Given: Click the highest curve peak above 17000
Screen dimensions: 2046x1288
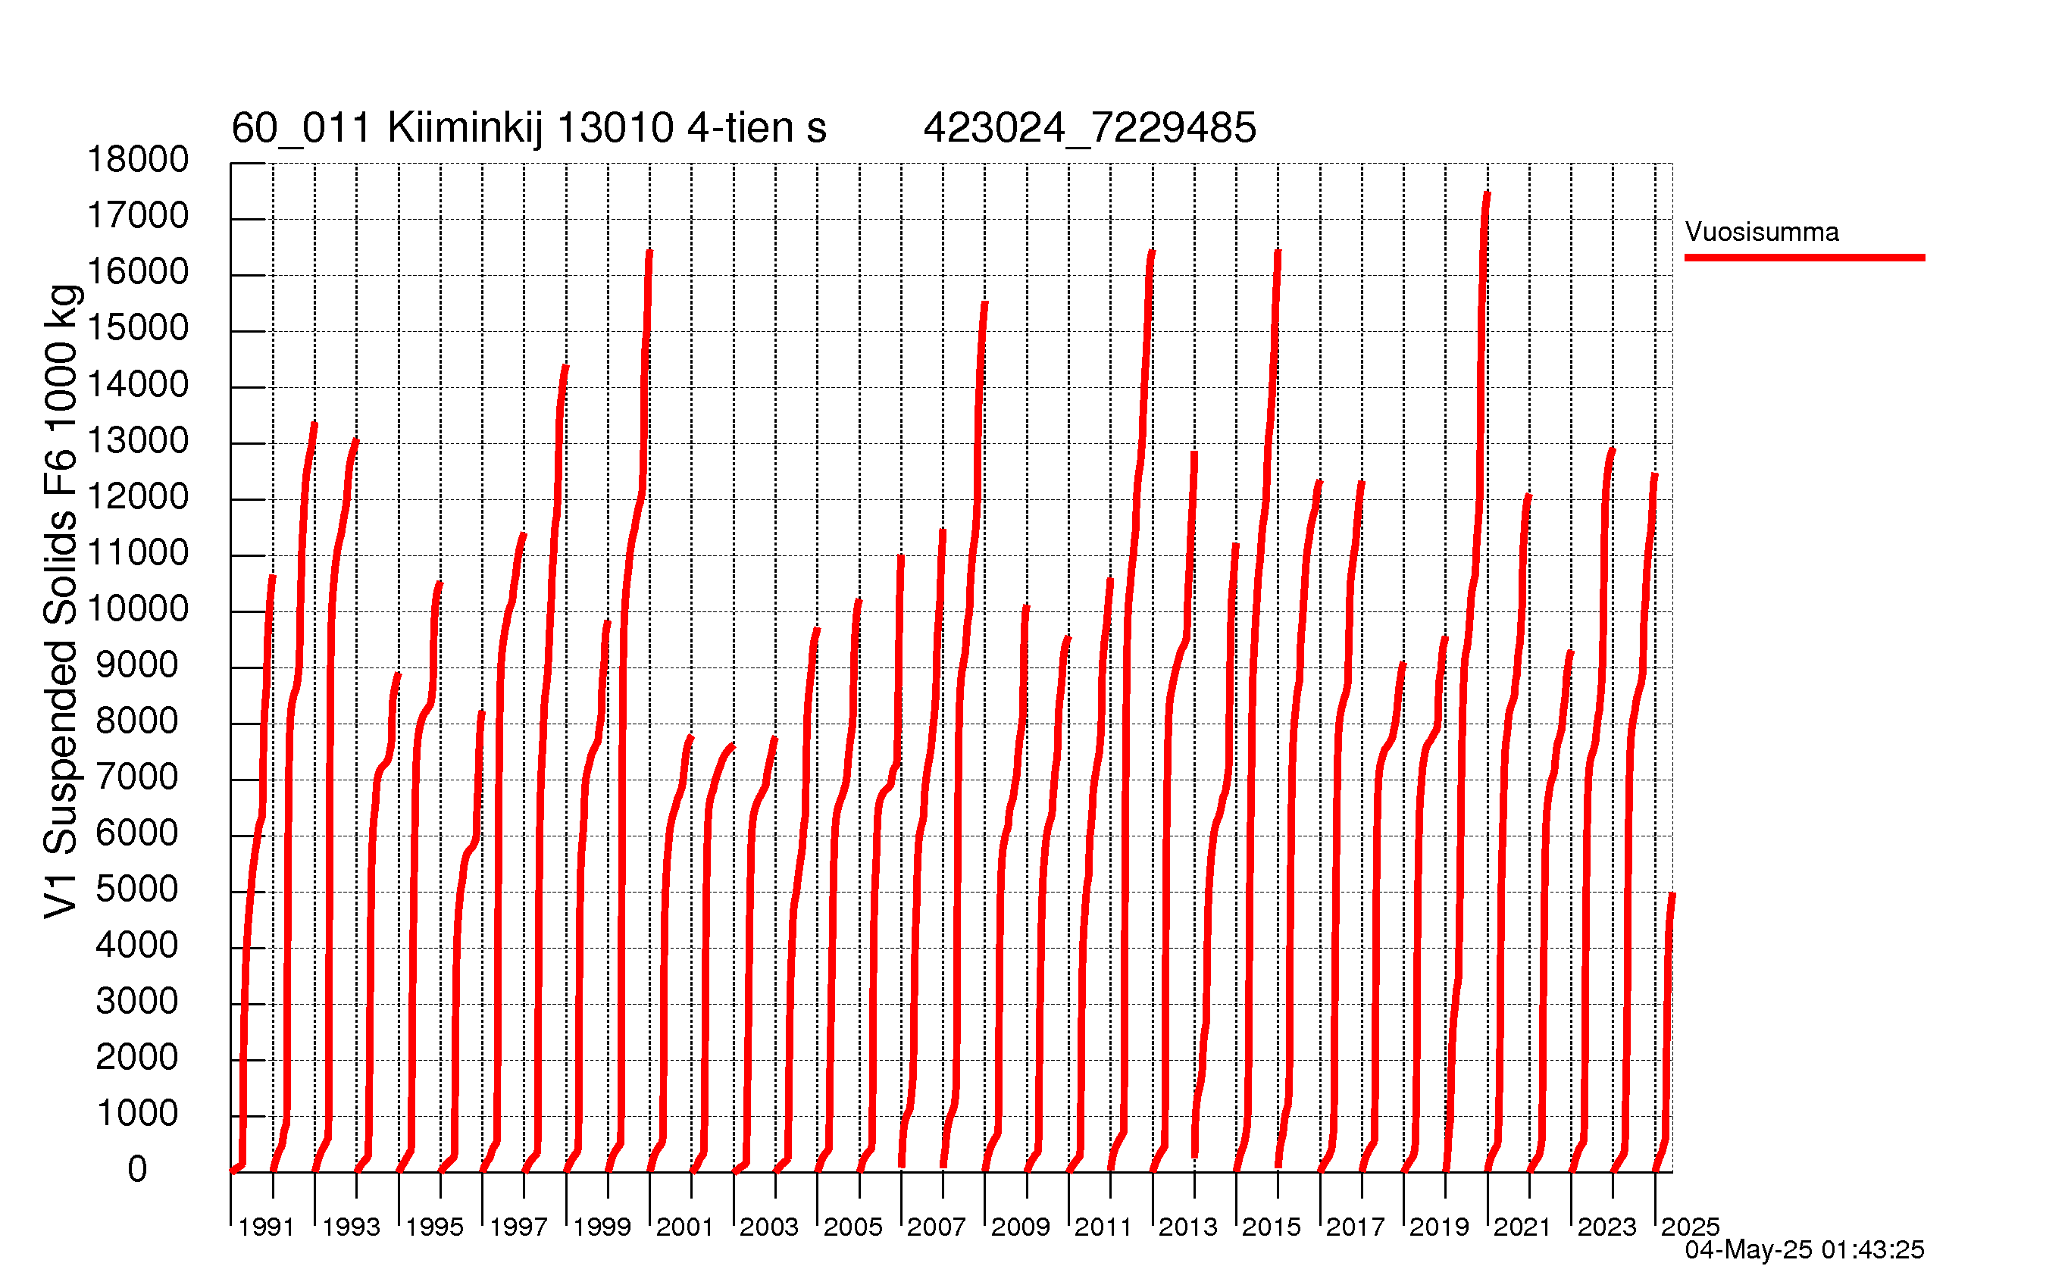Looking at the screenshot, I should click(x=1487, y=195).
